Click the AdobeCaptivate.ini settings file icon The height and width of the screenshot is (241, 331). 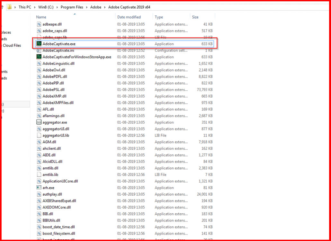coord(39,50)
